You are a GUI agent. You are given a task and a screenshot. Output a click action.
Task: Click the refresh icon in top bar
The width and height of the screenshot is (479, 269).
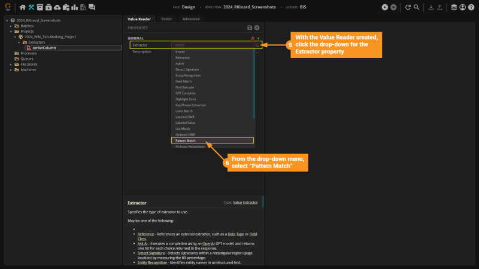coord(408,7)
